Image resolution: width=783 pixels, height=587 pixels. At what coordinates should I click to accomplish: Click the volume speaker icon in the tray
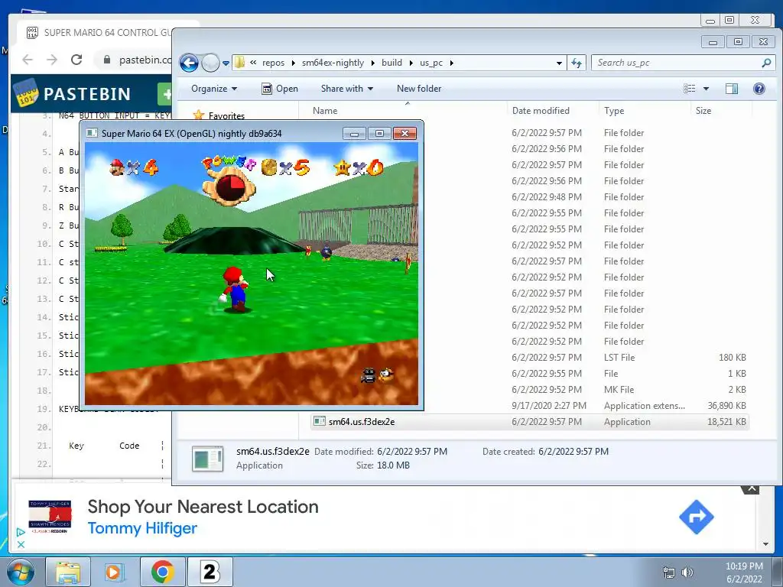687,572
